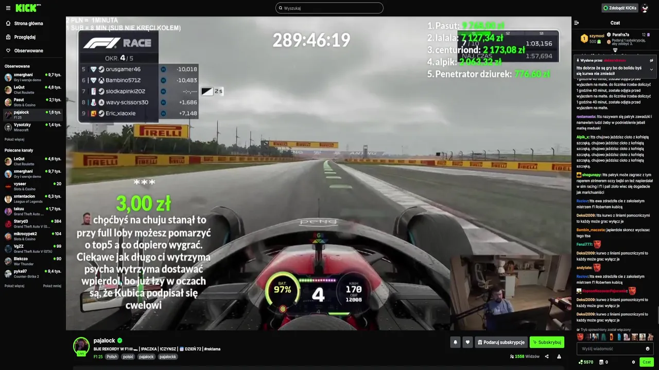Open szymool leaderboard entry
The image size is (659, 370).
(592, 39)
